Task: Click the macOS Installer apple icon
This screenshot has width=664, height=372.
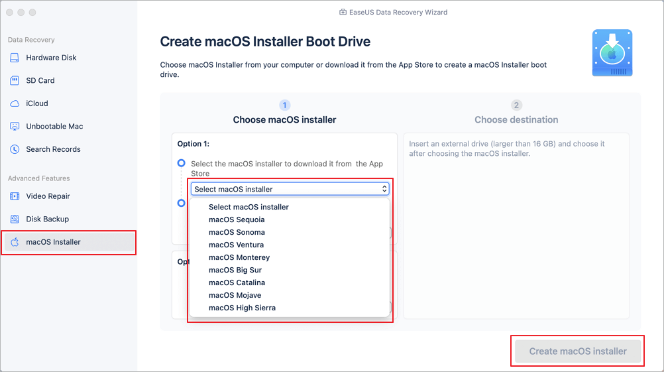Action: pyautogui.click(x=15, y=242)
